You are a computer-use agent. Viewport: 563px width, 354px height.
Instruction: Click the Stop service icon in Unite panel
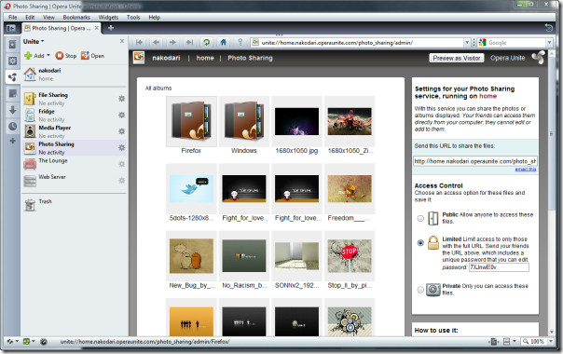pos(60,56)
